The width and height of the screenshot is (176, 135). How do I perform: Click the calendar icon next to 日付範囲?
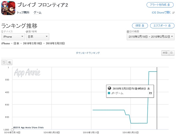click(128, 32)
